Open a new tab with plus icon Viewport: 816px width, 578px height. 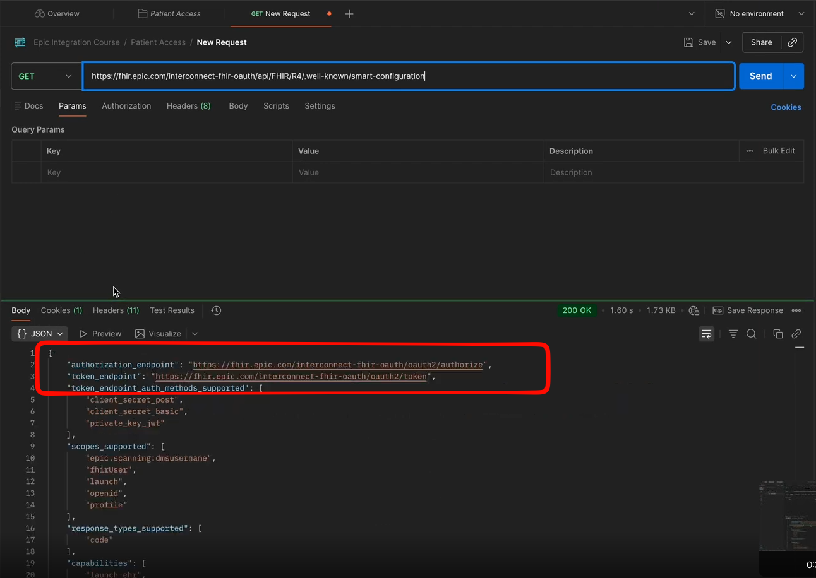[x=349, y=13]
